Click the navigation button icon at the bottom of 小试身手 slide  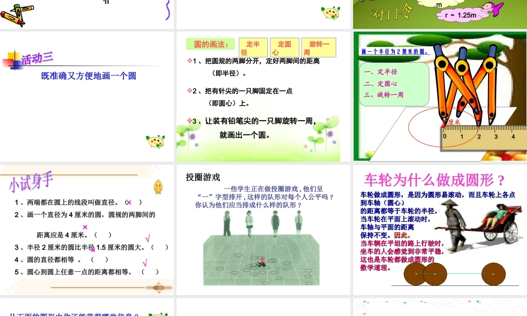point(159,288)
